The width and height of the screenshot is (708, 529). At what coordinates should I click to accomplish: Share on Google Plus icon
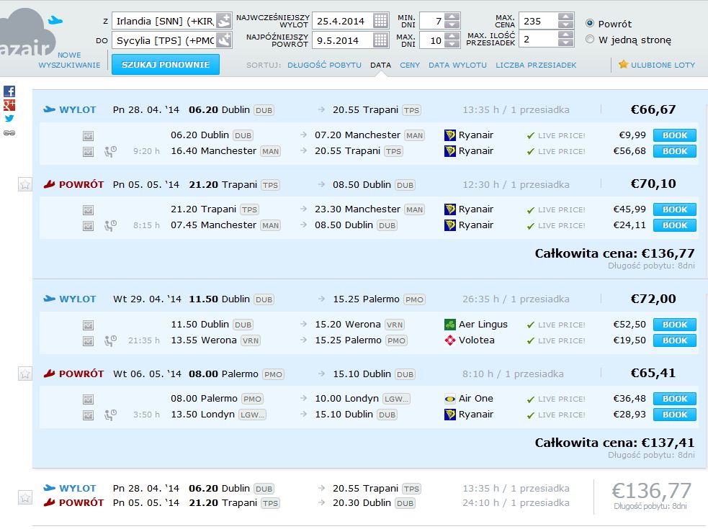coord(9,105)
